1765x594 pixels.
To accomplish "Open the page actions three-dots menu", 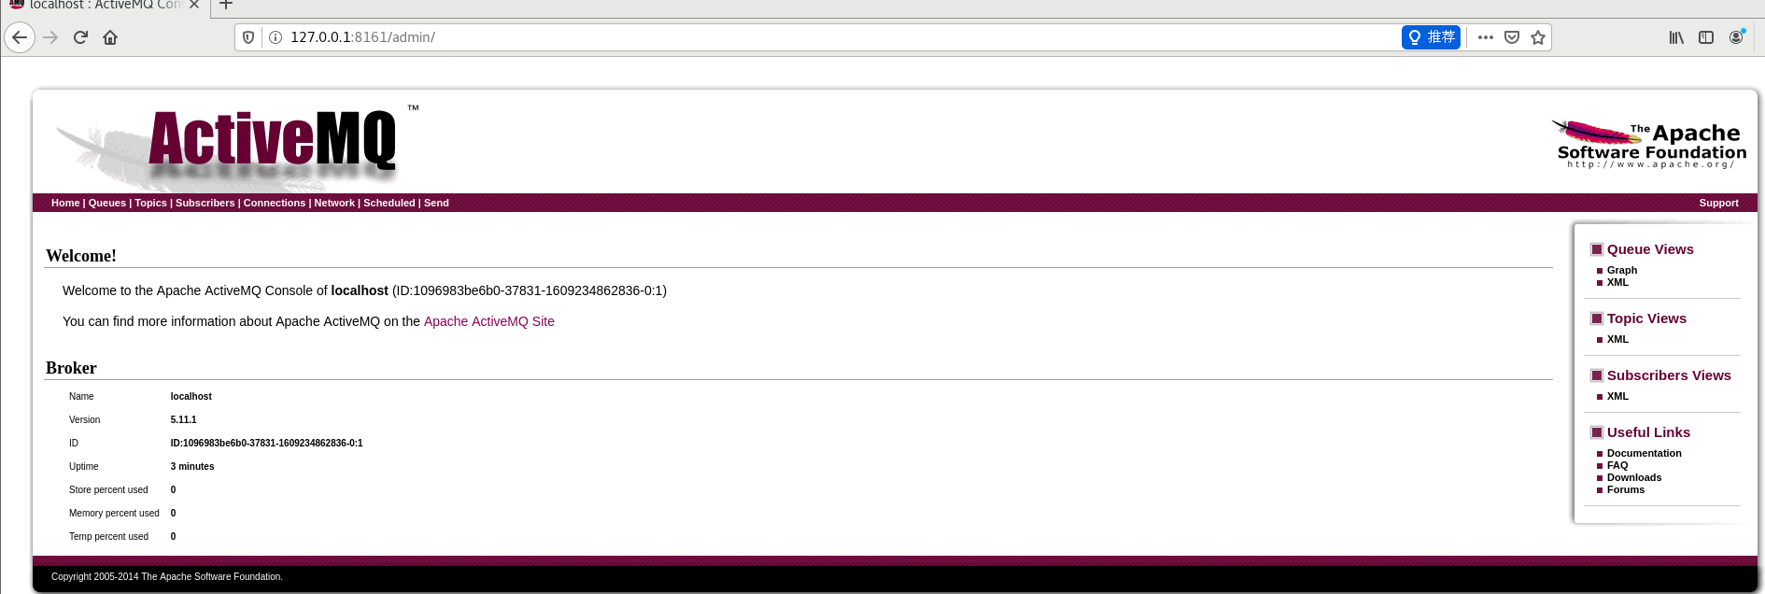I will tap(1486, 37).
